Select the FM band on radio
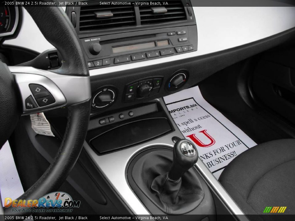The width and height of the screenshot is (295, 221). 184,32
